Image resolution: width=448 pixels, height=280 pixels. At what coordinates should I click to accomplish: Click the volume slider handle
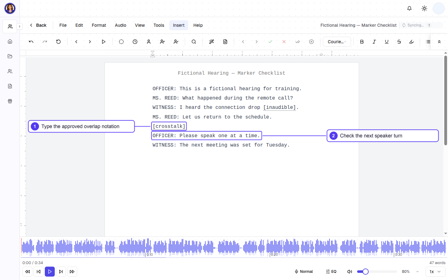(x=366, y=272)
